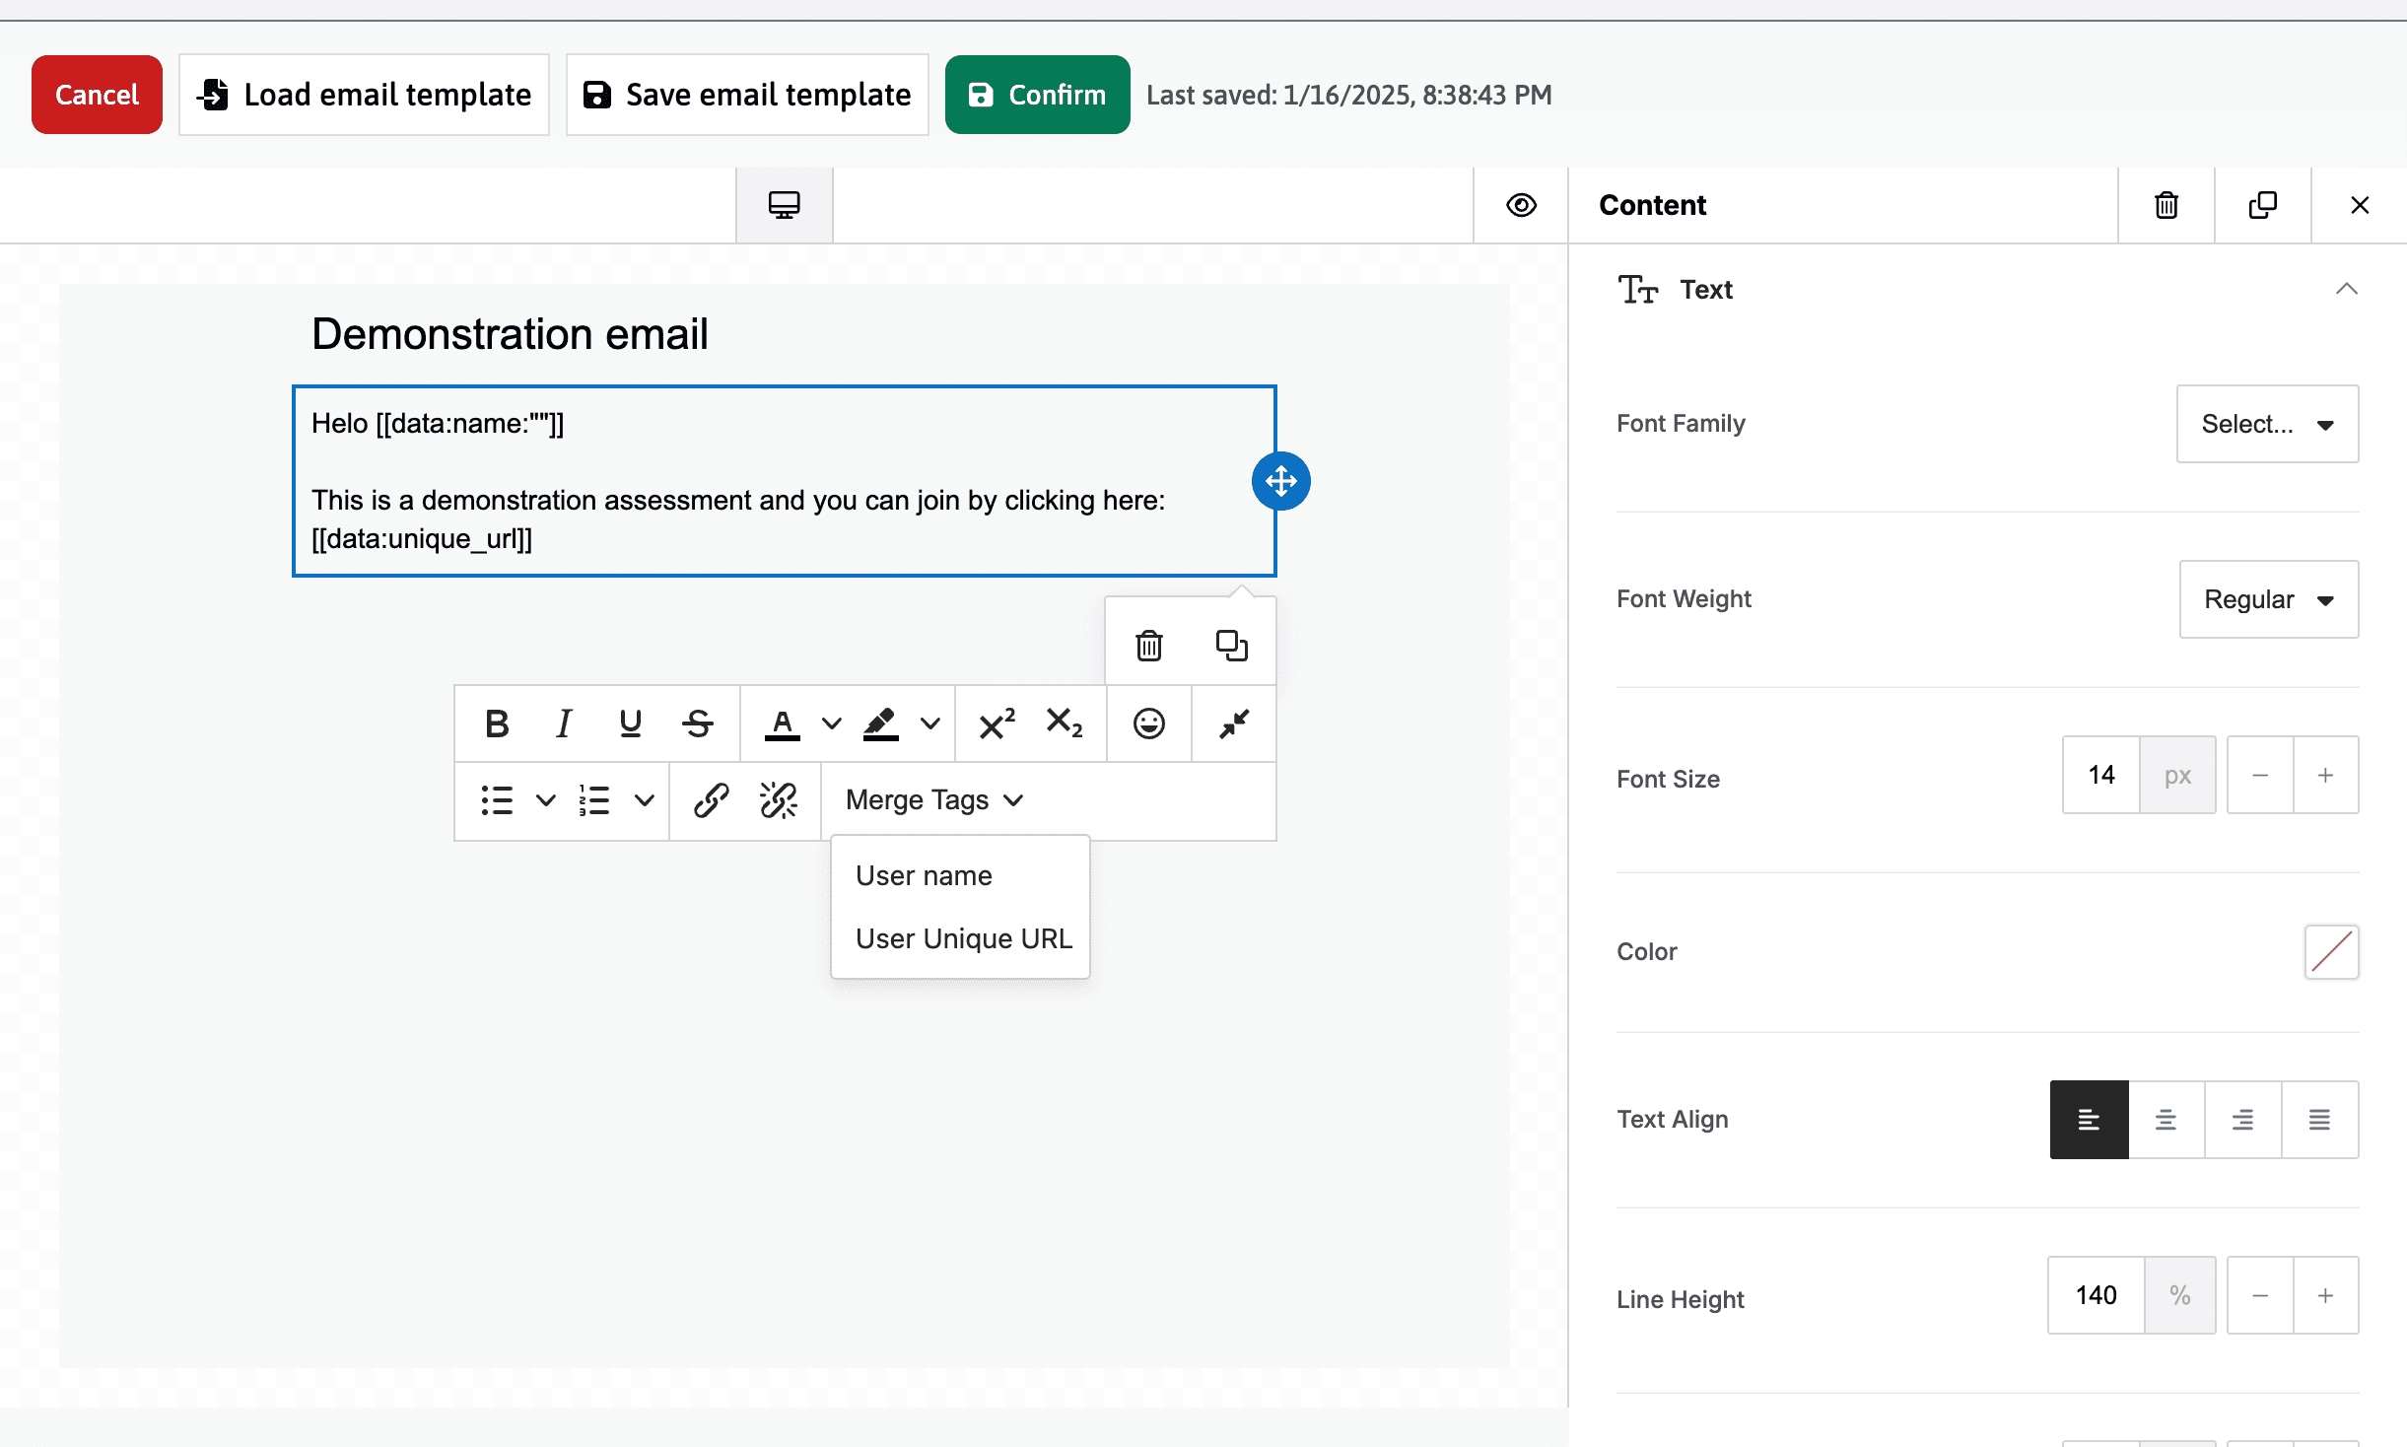Image resolution: width=2407 pixels, height=1447 pixels.
Task: Open the Font Weight Regular dropdown
Action: click(x=2268, y=599)
